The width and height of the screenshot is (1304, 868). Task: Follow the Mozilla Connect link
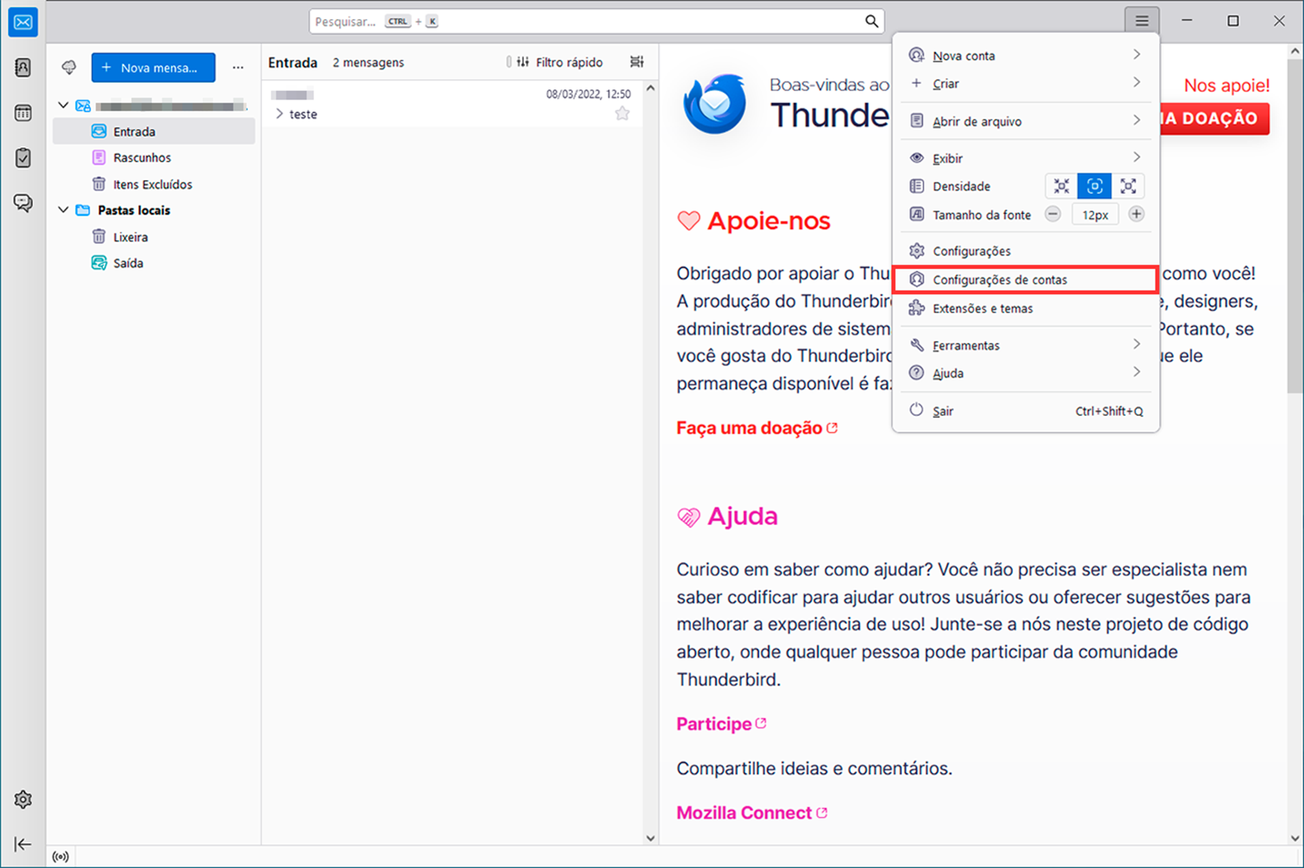coord(752,813)
